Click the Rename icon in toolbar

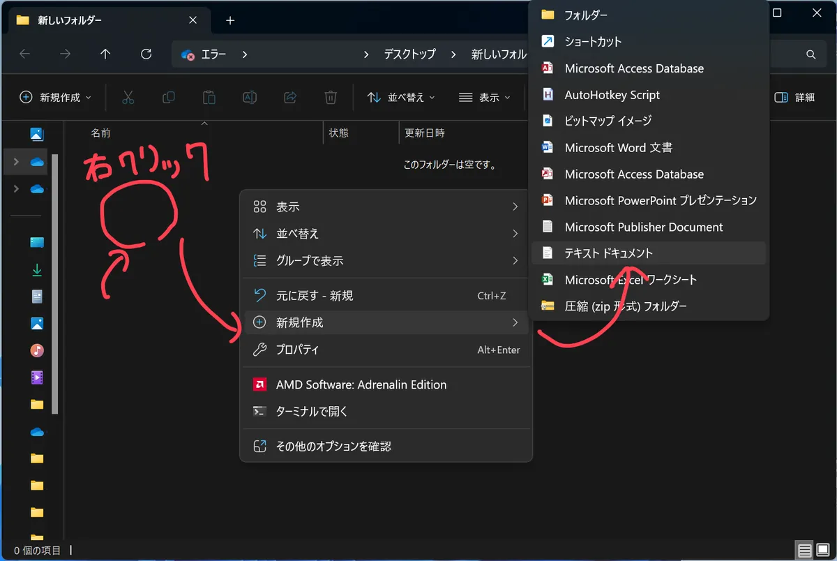click(249, 98)
